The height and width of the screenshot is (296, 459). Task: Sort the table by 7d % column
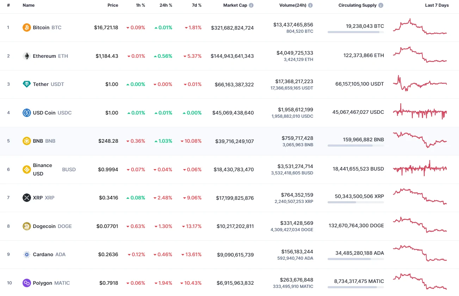197,5
